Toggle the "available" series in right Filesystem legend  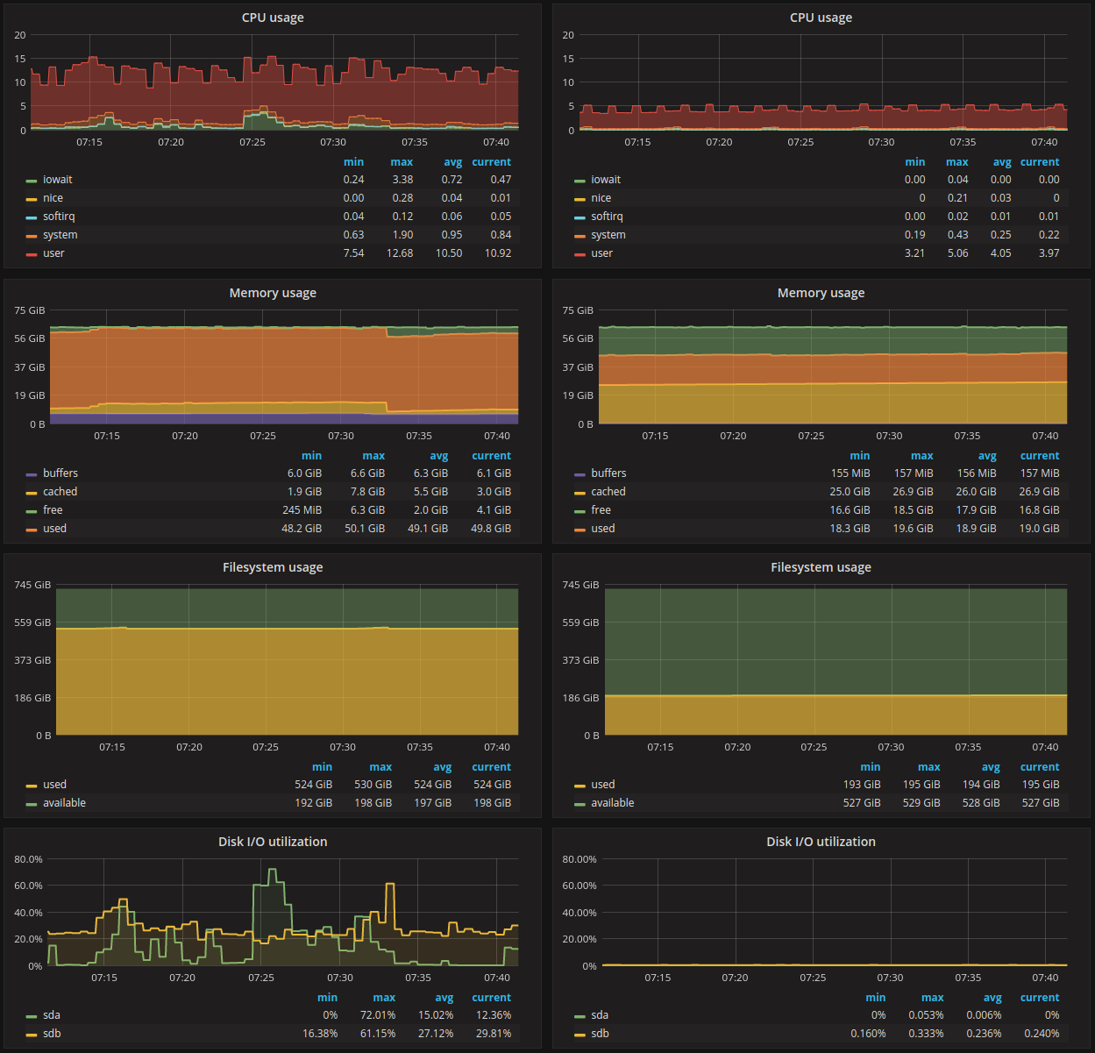click(613, 802)
